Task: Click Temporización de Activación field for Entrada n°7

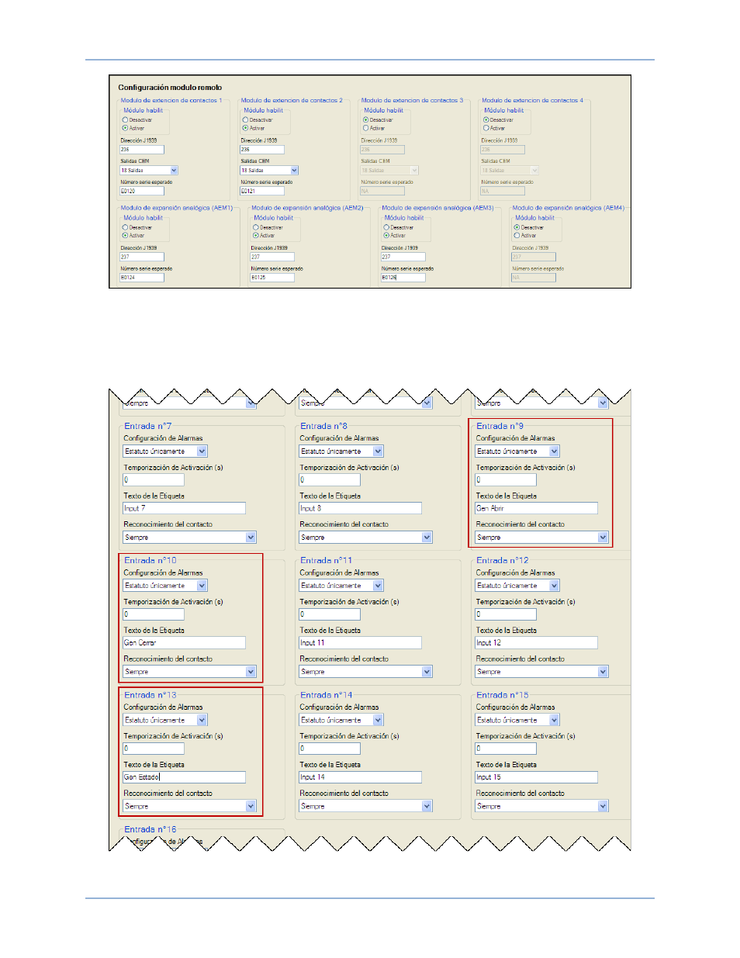Action: tap(154, 479)
